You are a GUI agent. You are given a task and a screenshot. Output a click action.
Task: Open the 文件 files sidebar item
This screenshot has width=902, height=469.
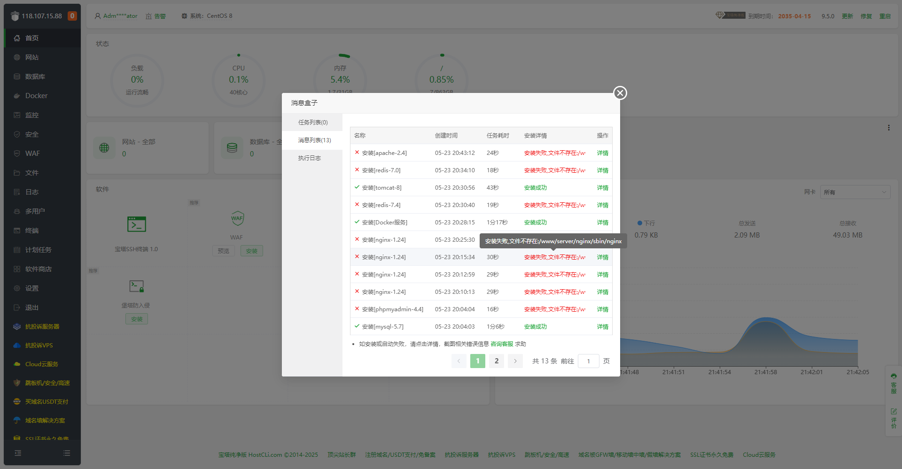coord(42,173)
